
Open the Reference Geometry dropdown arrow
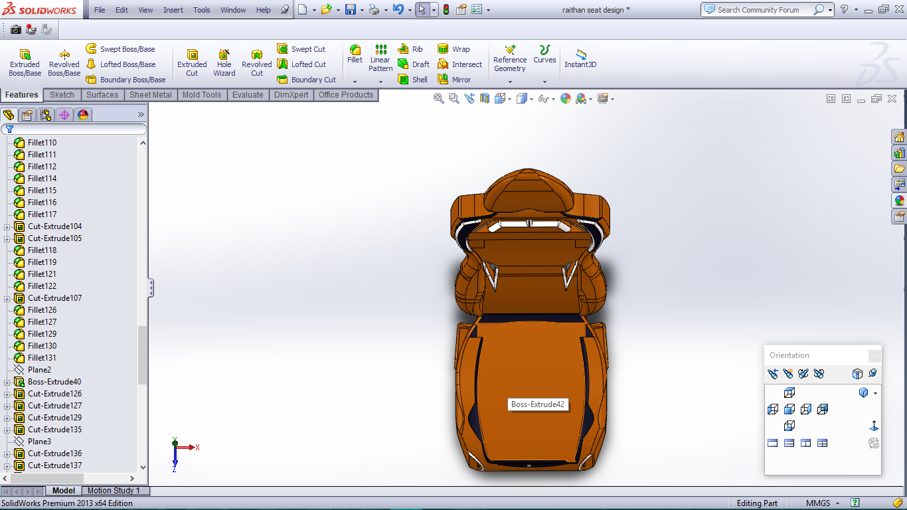tap(510, 82)
